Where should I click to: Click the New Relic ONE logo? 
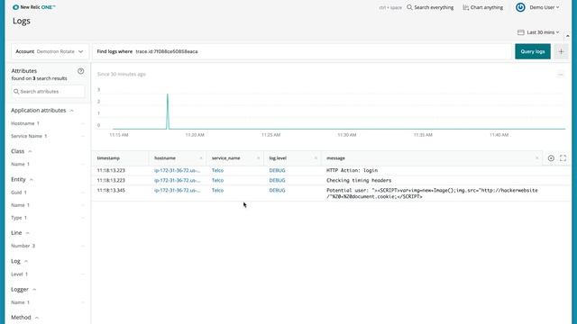[34, 7]
